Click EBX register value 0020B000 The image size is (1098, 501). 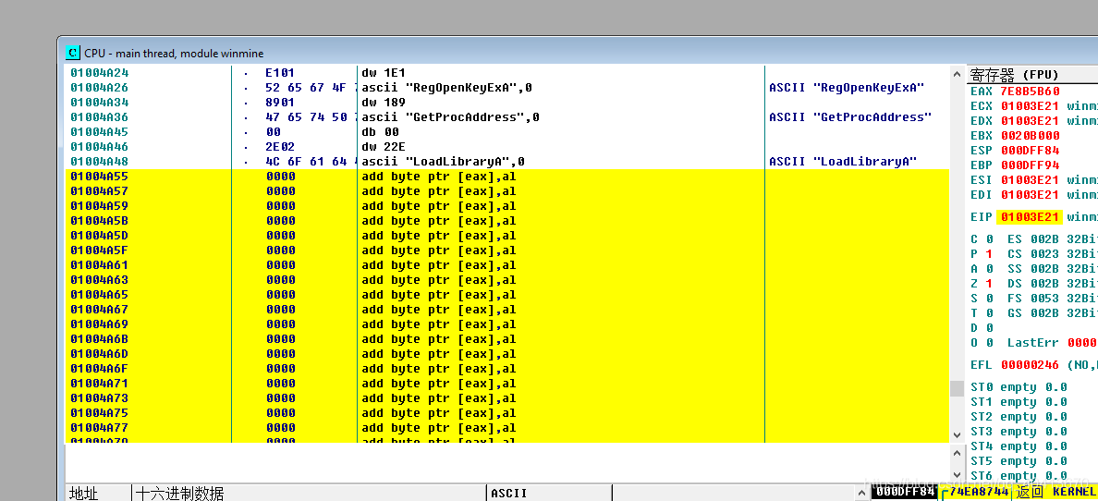tap(1031, 135)
